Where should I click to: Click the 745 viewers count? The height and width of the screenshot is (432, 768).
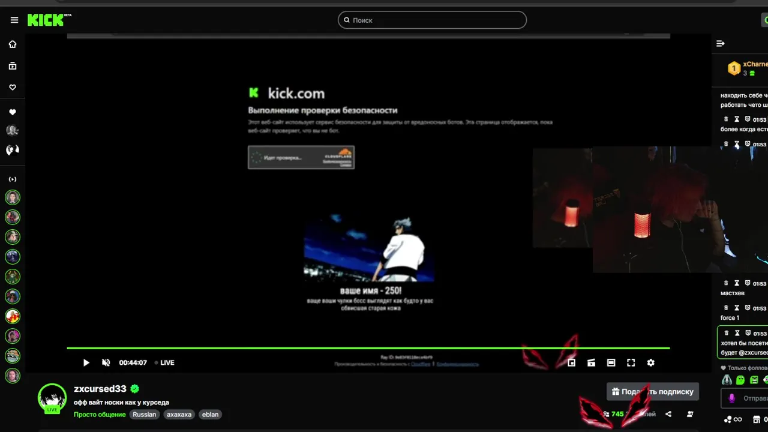(x=617, y=414)
